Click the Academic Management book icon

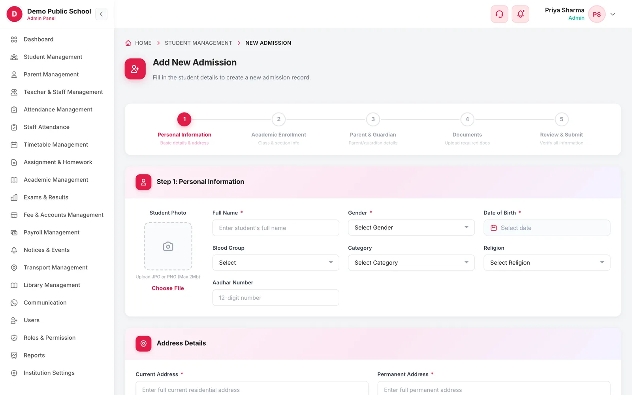(x=14, y=180)
